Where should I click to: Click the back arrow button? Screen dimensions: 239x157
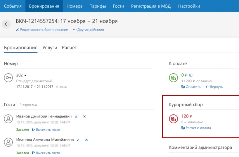tap(6, 24)
